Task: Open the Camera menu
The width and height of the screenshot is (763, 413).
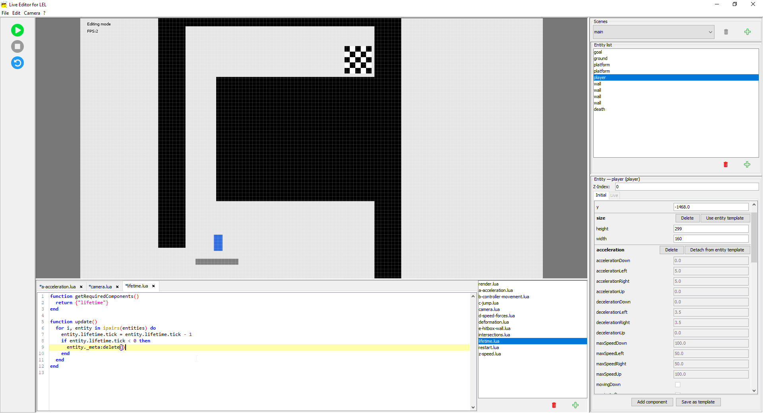Action: (x=32, y=13)
